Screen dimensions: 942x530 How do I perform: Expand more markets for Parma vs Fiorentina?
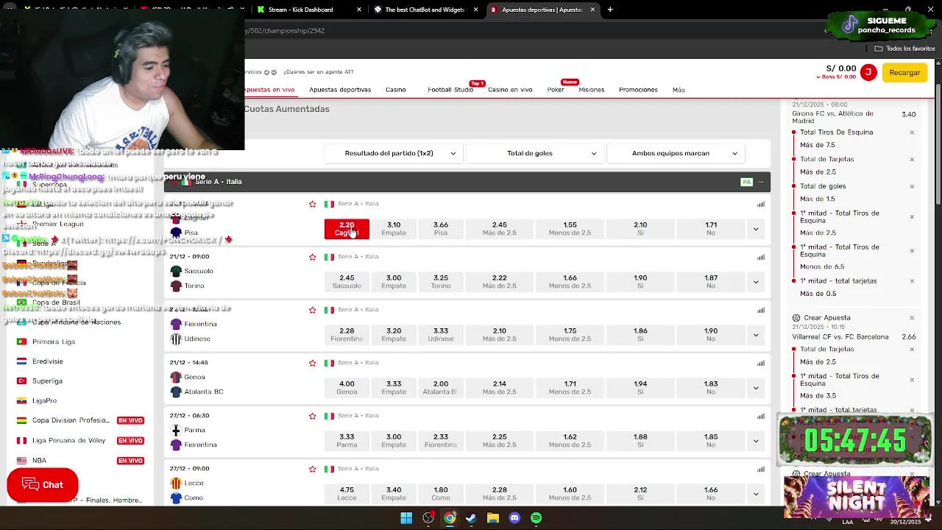coord(755,441)
